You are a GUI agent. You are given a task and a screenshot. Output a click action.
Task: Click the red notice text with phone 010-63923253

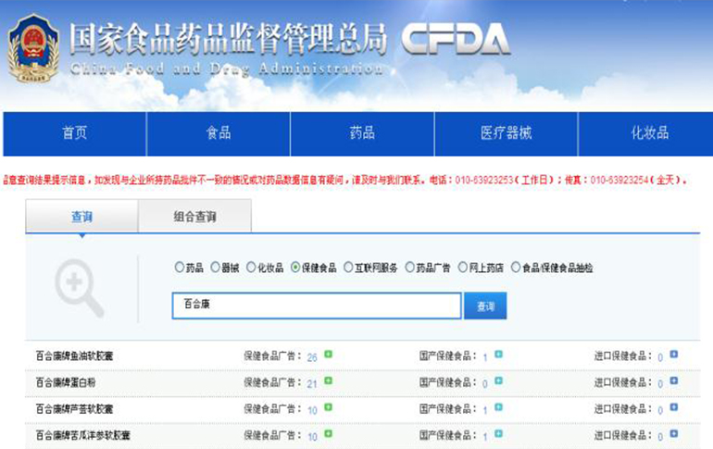tap(345, 180)
